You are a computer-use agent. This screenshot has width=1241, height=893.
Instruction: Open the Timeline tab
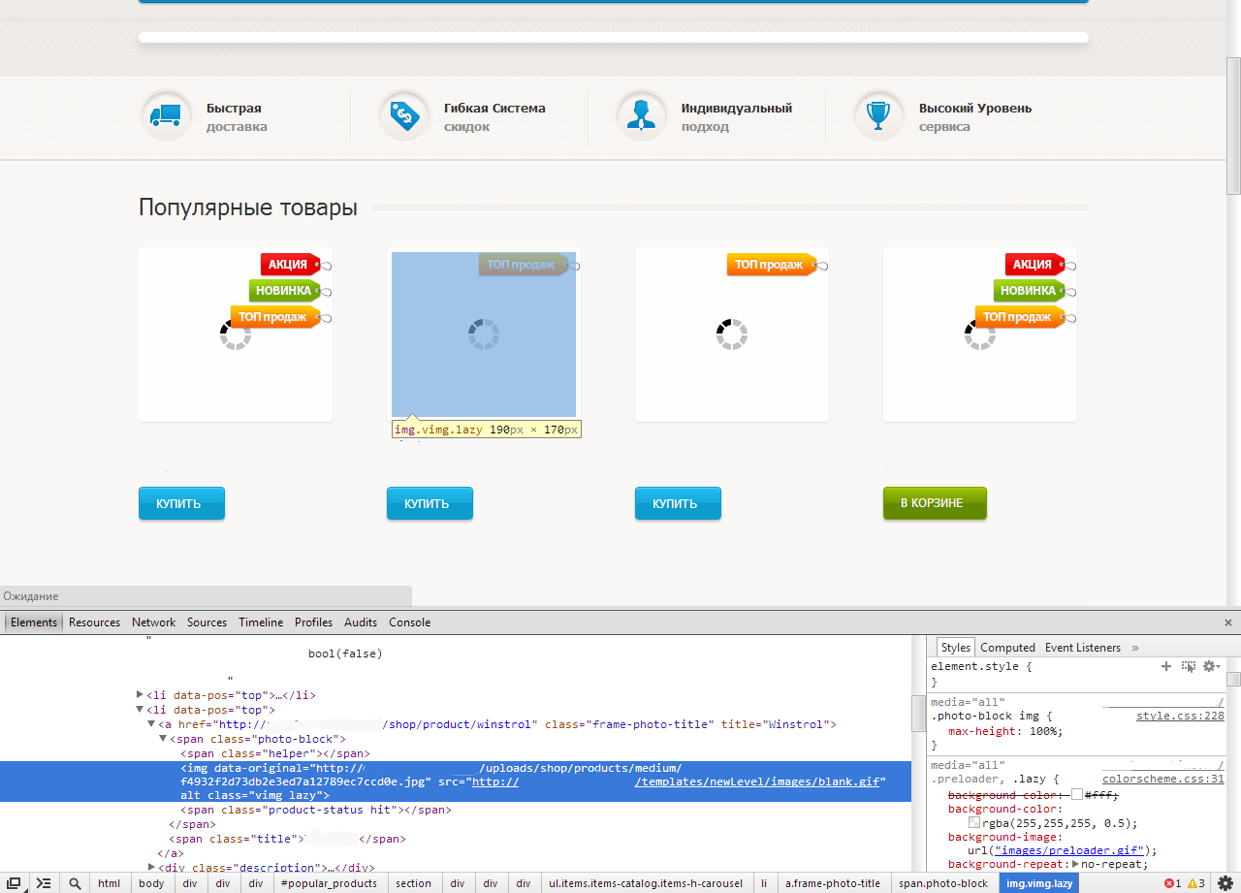pos(261,622)
